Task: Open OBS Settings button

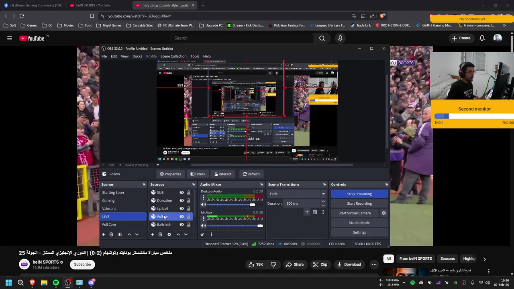Action: (359, 232)
